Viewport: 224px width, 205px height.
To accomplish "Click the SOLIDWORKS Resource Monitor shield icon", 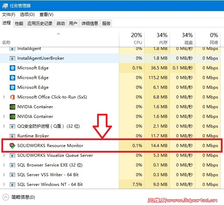I will tap(12, 146).
